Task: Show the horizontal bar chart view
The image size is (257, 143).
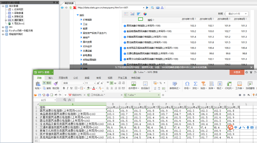Action: (139, 14)
